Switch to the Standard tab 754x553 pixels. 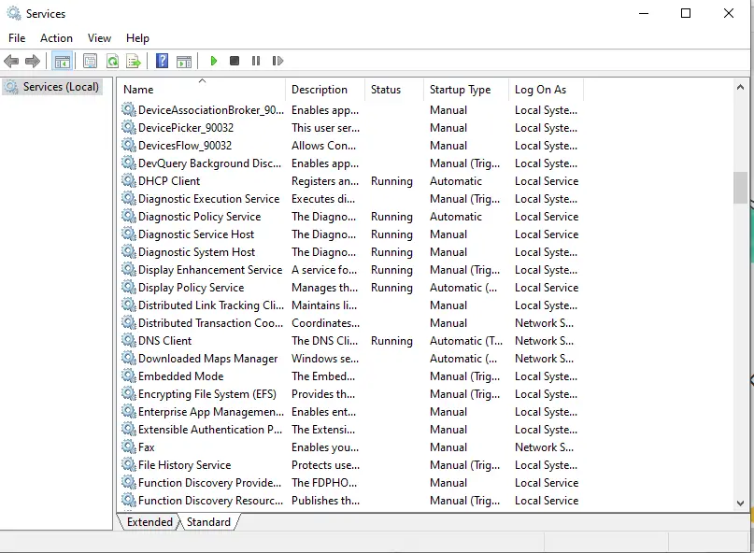[x=208, y=522]
